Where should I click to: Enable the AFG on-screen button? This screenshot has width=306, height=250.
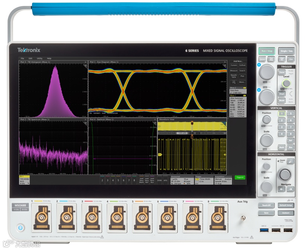click(x=165, y=180)
